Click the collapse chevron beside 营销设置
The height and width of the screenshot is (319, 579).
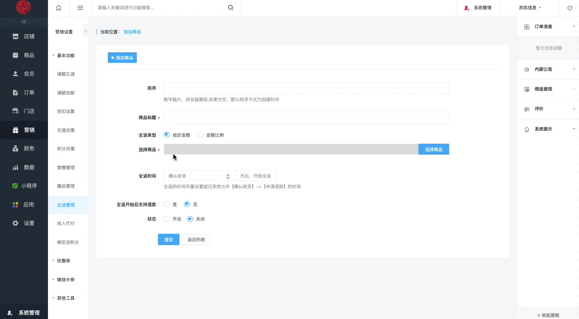tap(86, 31)
